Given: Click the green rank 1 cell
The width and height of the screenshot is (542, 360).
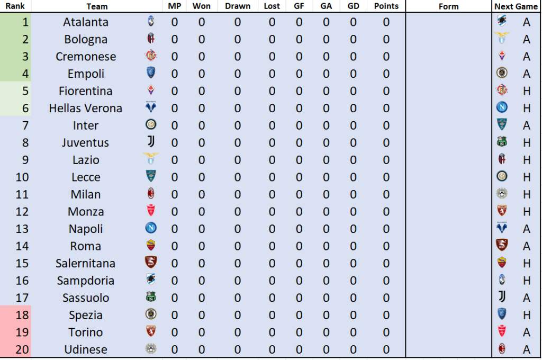Looking at the screenshot, I should pos(16,22).
